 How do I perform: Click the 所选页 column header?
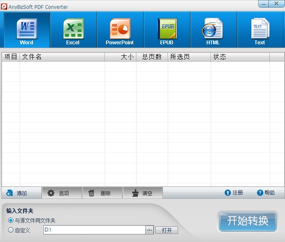(189, 57)
